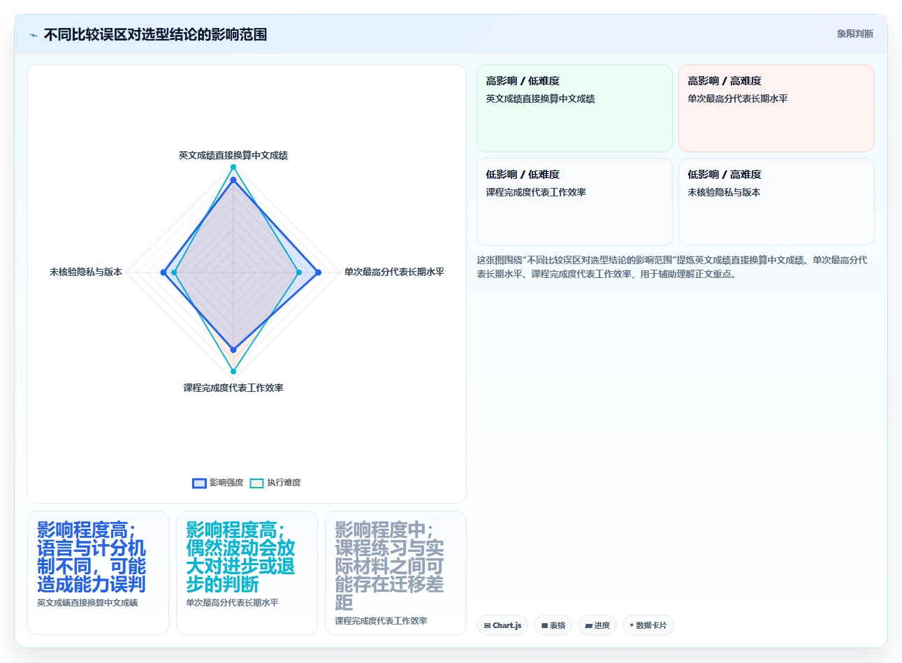Click radar axis label 英文成绩直接换算中文成绩
Screen dimensions: 902x663
click(233, 155)
